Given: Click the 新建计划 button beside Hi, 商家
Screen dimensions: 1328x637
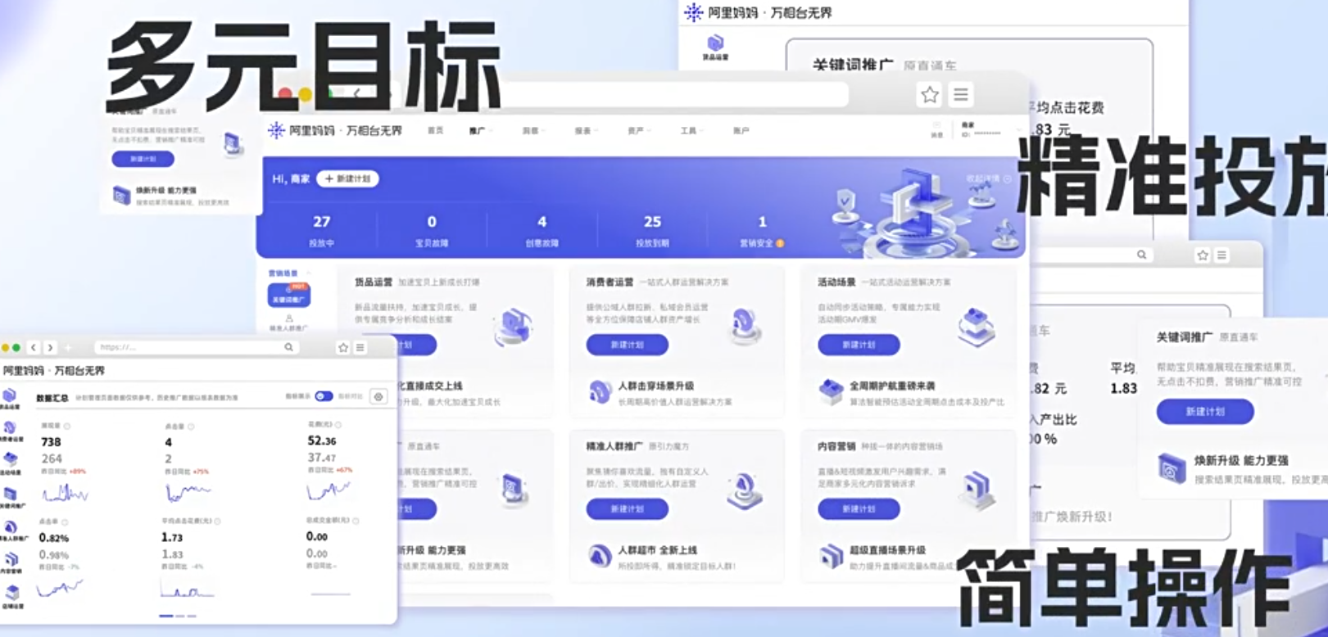Looking at the screenshot, I should click(347, 178).
